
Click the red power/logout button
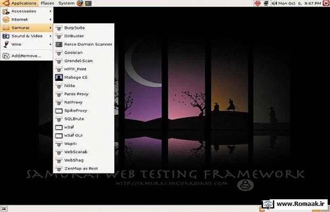[x=326, y=3]
